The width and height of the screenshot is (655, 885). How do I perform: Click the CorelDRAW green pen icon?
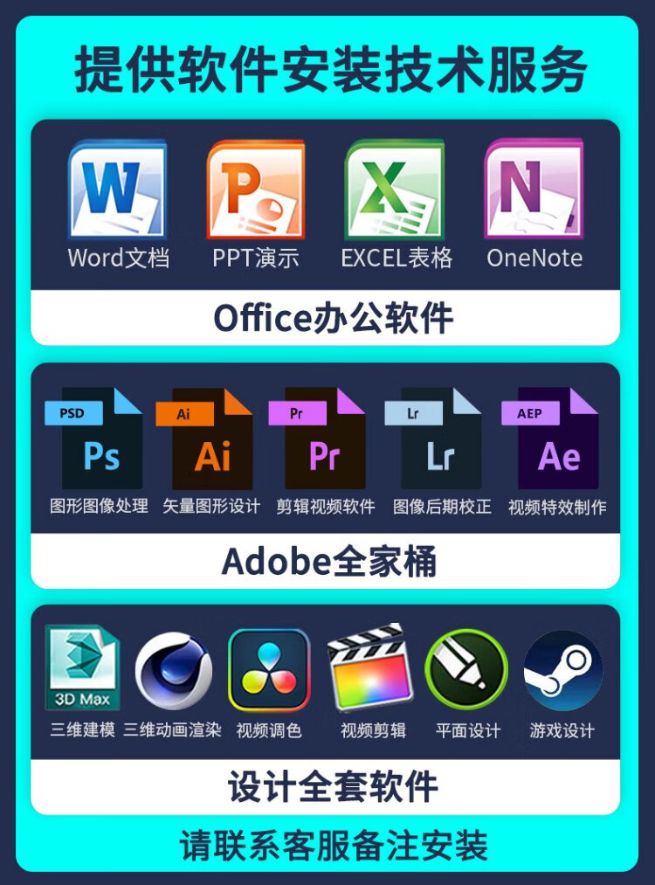pos(466,670)
